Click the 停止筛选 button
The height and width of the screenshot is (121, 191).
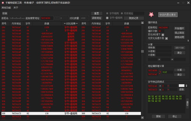180,33
